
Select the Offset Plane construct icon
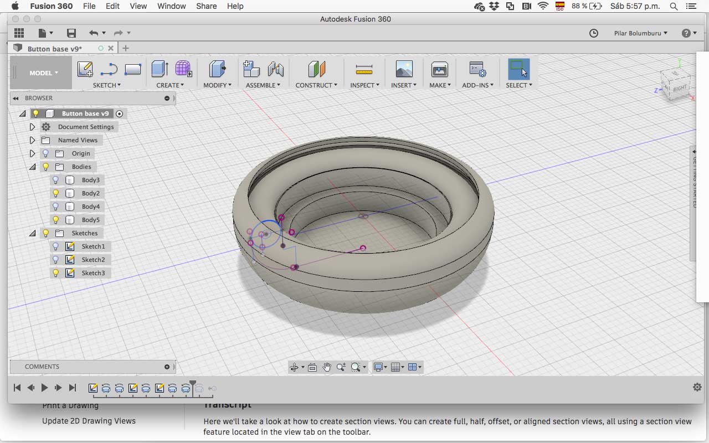pos(316,69)
